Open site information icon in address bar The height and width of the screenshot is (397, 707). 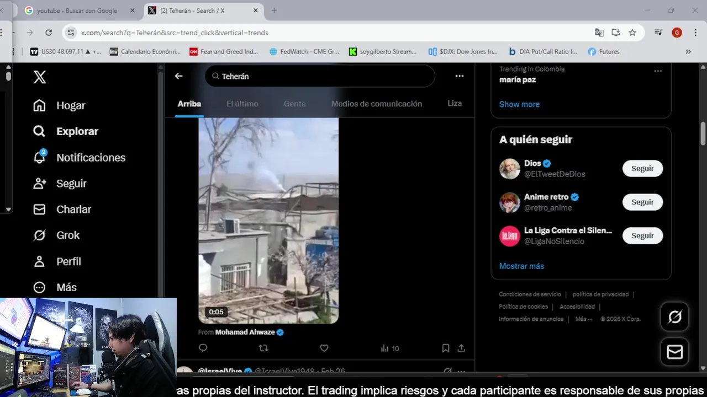coord(71,33)
